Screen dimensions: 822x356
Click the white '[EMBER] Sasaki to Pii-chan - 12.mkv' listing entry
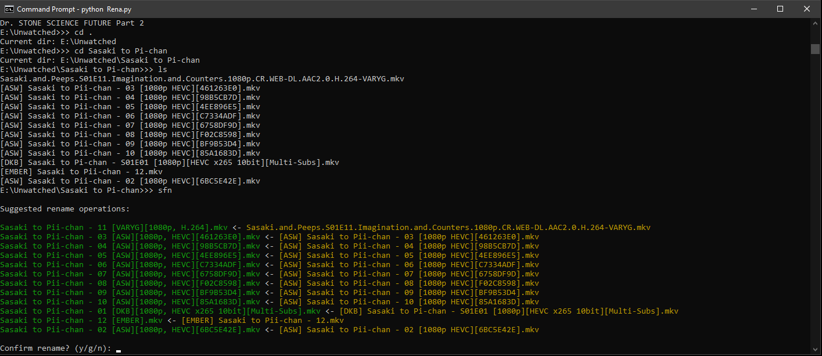click(81, 172)
